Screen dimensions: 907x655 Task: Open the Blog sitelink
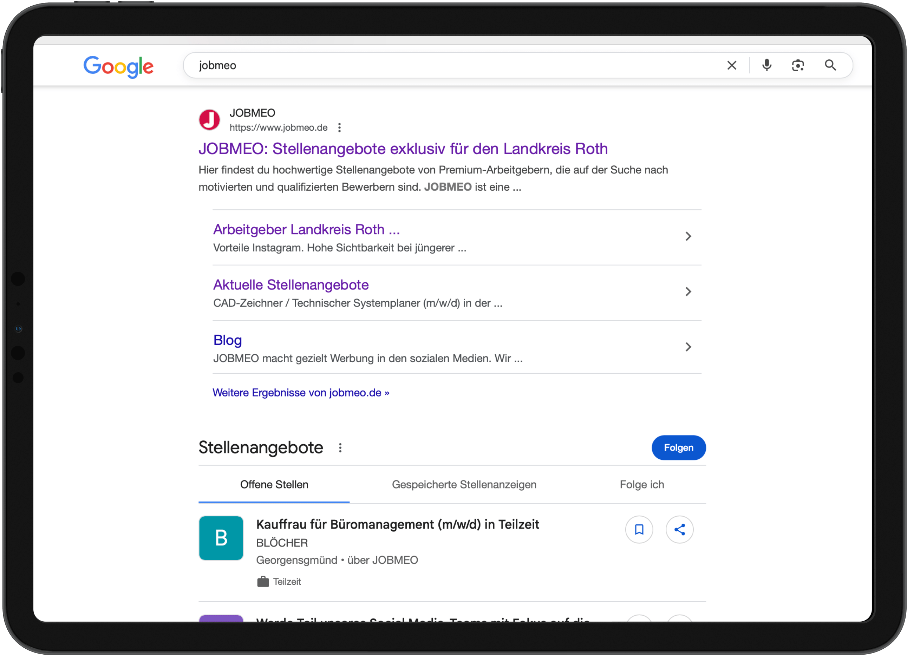click(x=228, y=340)
